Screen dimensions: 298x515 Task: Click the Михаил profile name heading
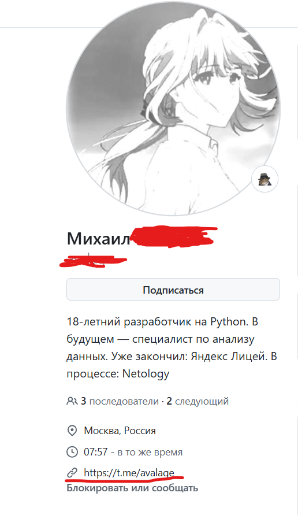click(x=98, y=239)
